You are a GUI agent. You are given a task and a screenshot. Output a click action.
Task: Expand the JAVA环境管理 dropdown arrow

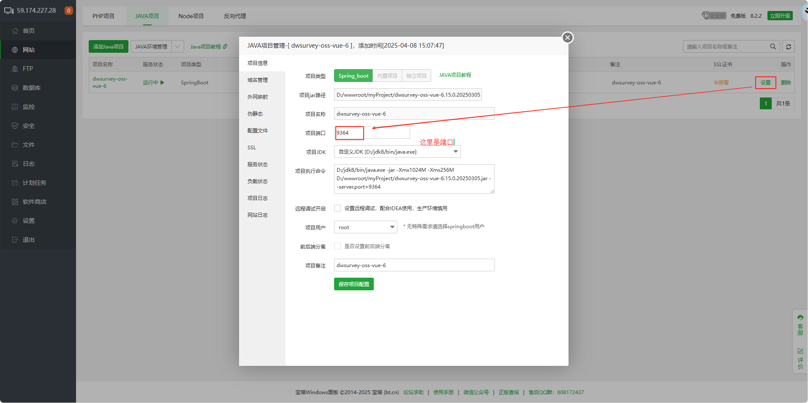coord(178,46)
